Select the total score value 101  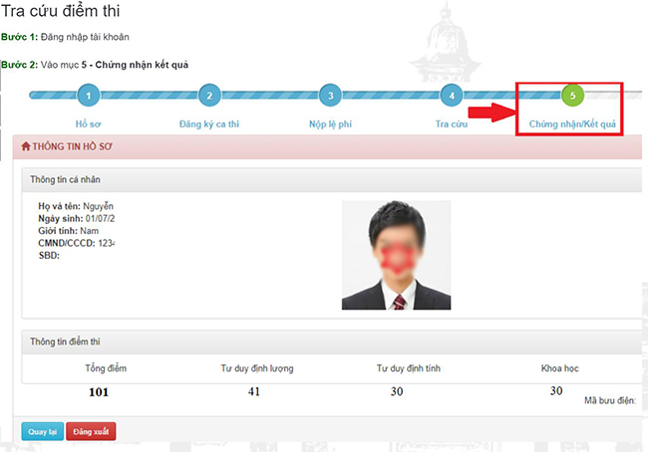[x=99, y=391]
